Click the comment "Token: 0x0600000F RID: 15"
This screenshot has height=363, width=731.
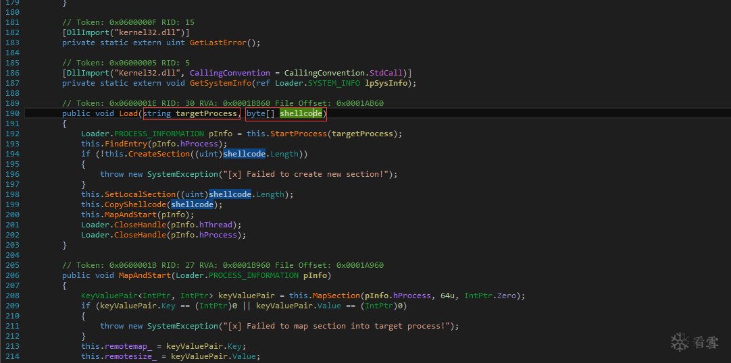128,22
